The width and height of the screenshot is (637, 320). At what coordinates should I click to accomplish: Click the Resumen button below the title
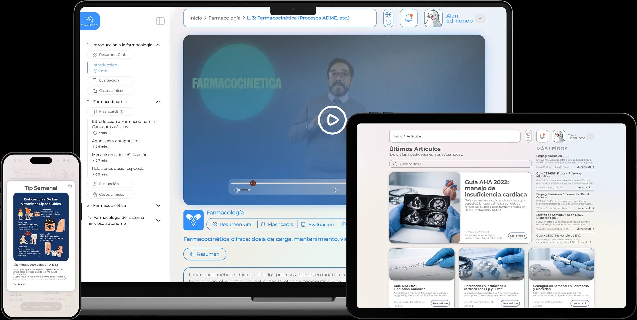[x=205, y=254]
